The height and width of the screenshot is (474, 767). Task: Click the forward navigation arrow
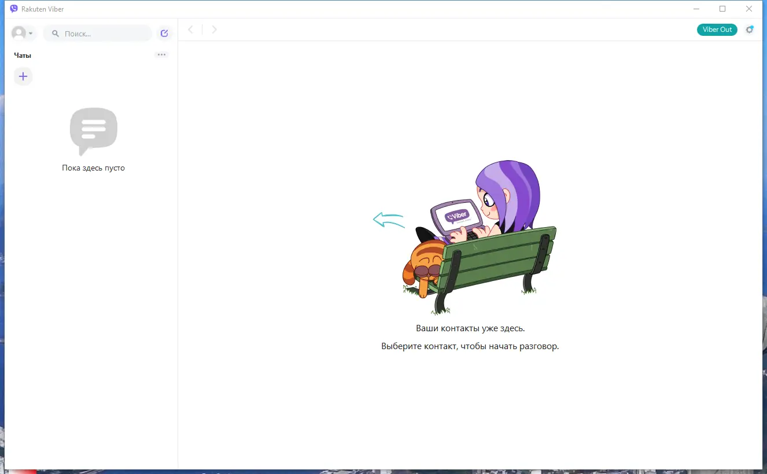[x=214, y=29]
